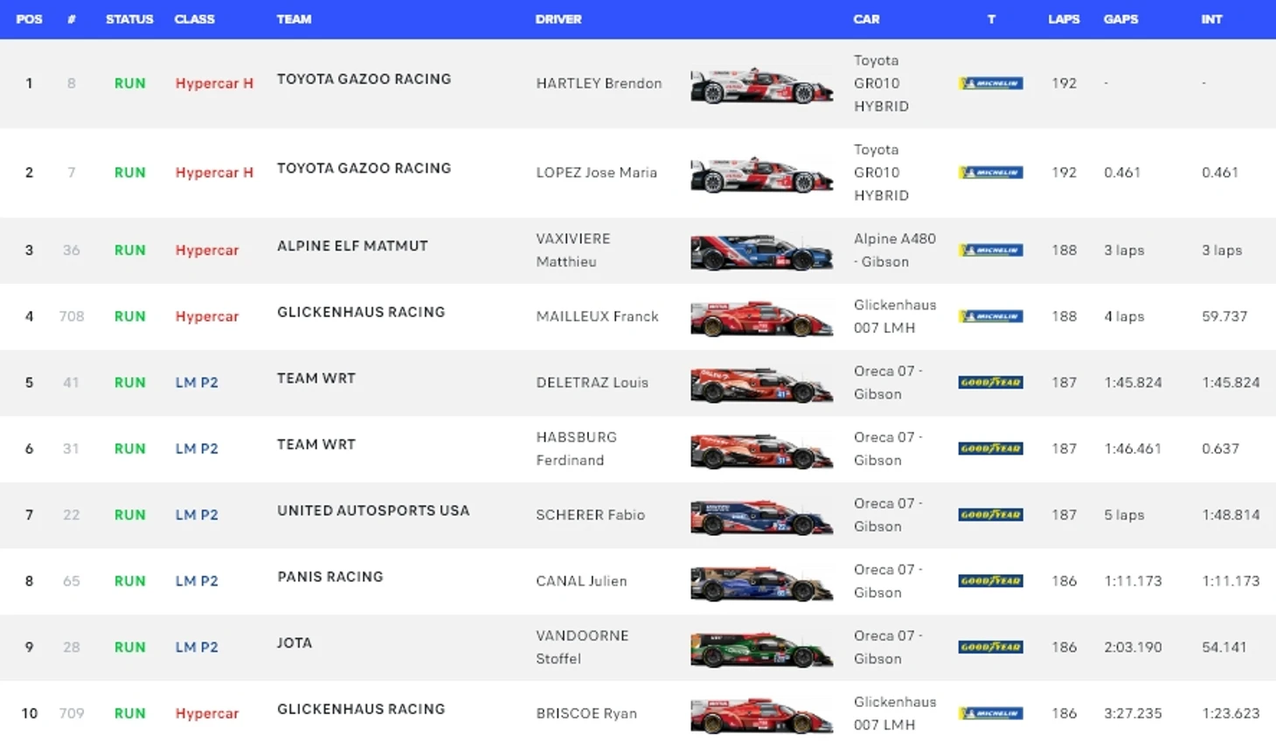Select driver DELETRAZ Louis

592,382
